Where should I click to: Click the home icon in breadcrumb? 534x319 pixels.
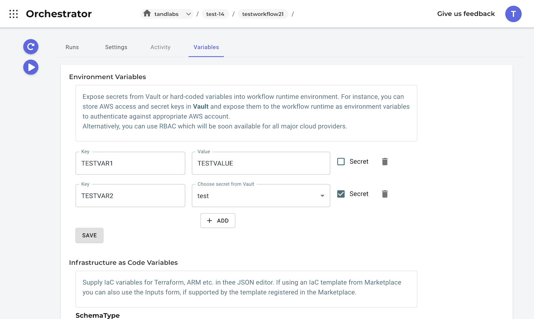coord(147,14)
